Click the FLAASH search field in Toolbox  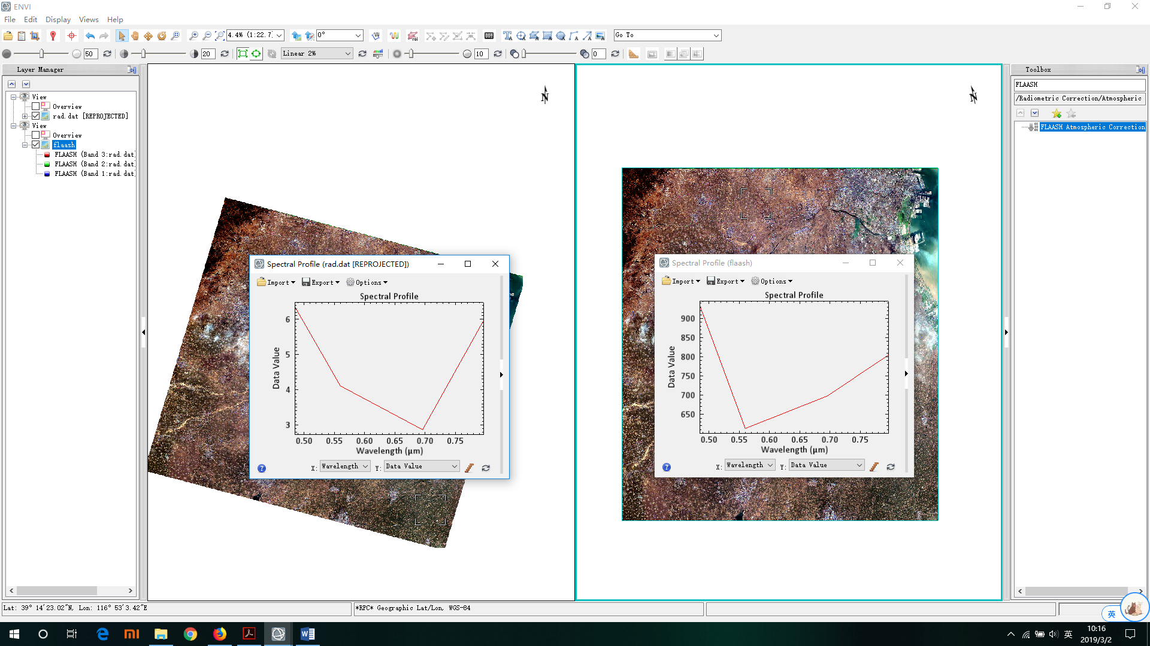tap(1078, 84)
